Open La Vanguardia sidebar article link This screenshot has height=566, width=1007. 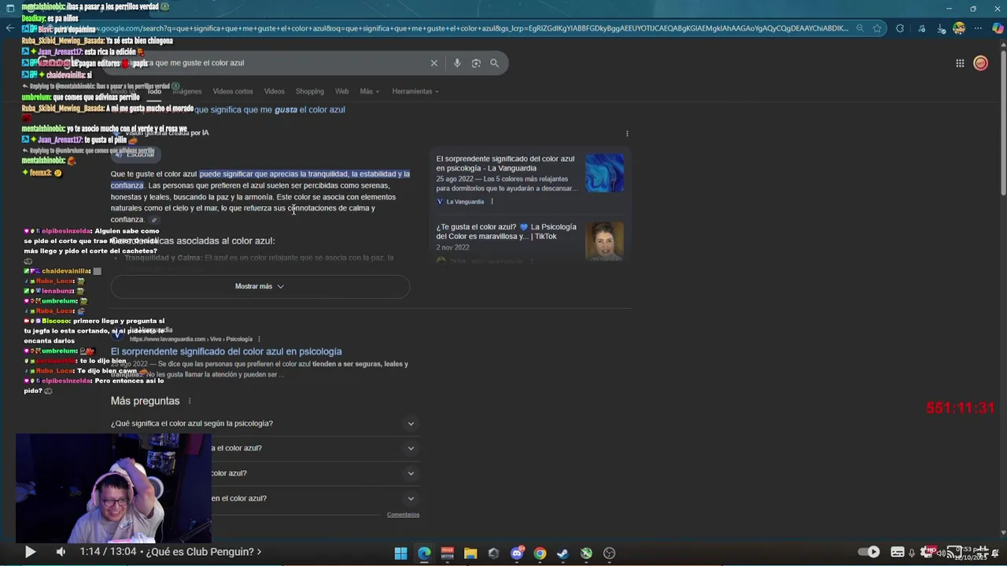coord(506,164)
